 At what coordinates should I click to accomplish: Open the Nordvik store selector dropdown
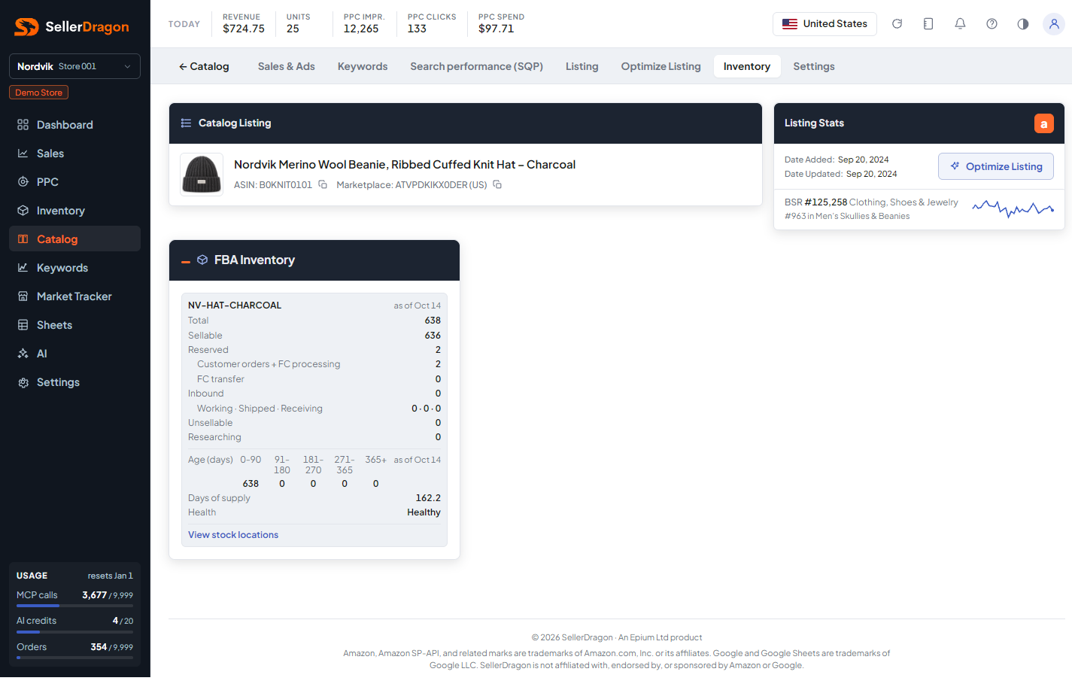[x=74, y=66]
